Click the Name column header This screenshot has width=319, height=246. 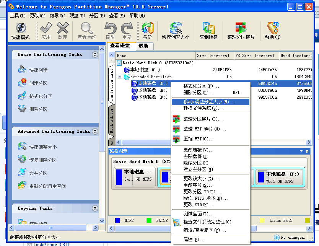(x=155, y=55)
